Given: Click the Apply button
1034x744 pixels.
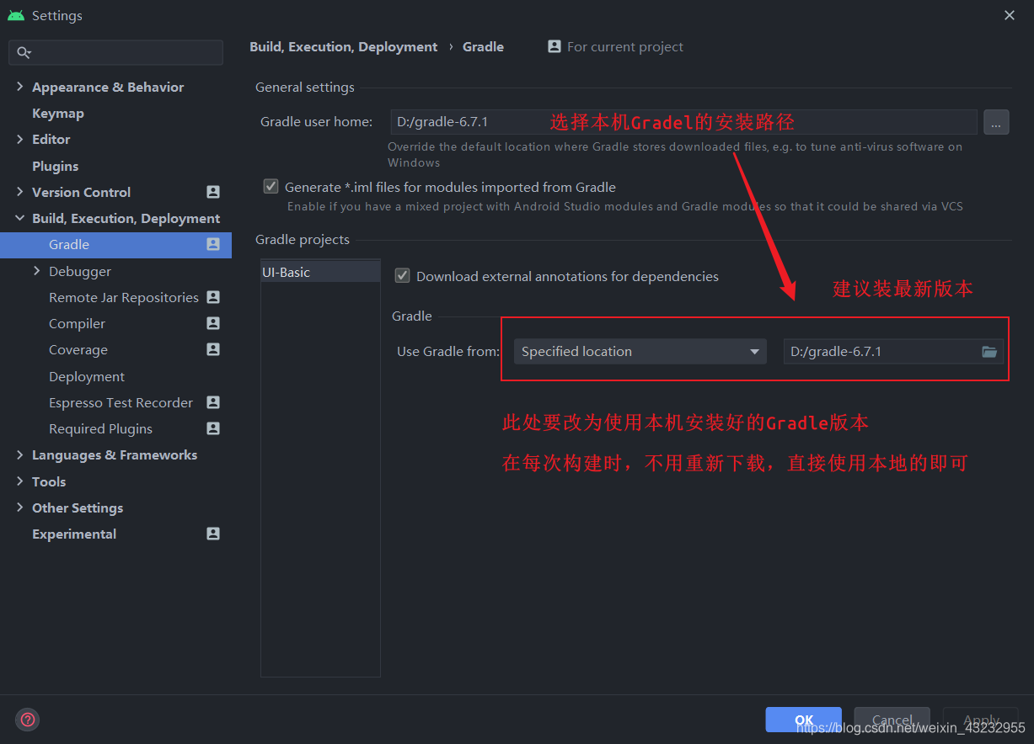Looking at the screenshot, I should pos(981,720).
